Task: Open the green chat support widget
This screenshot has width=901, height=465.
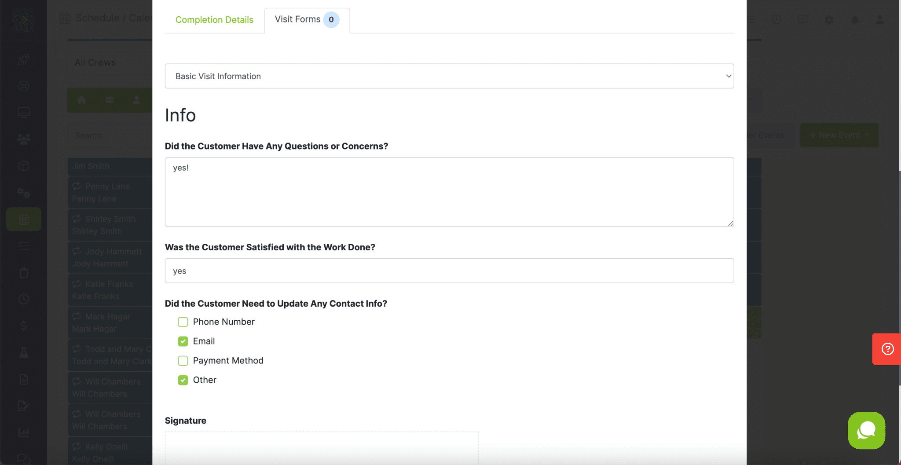Action: (866, 430)
